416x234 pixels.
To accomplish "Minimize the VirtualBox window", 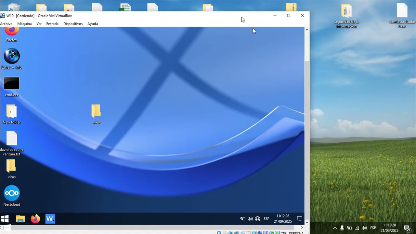I will coord(275,16).
